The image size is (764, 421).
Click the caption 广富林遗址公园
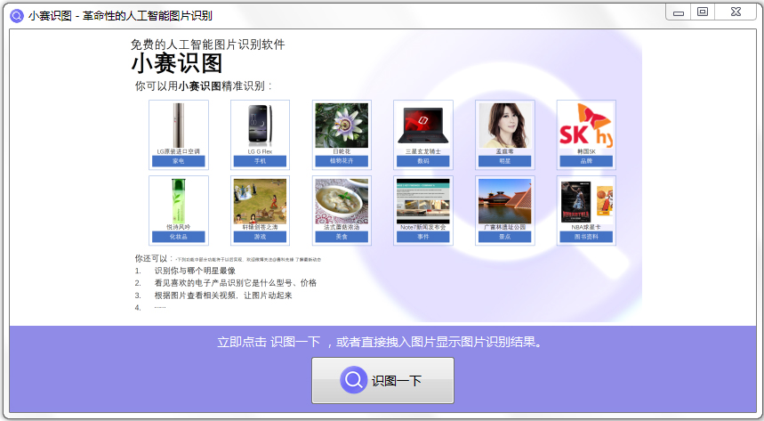505,227
